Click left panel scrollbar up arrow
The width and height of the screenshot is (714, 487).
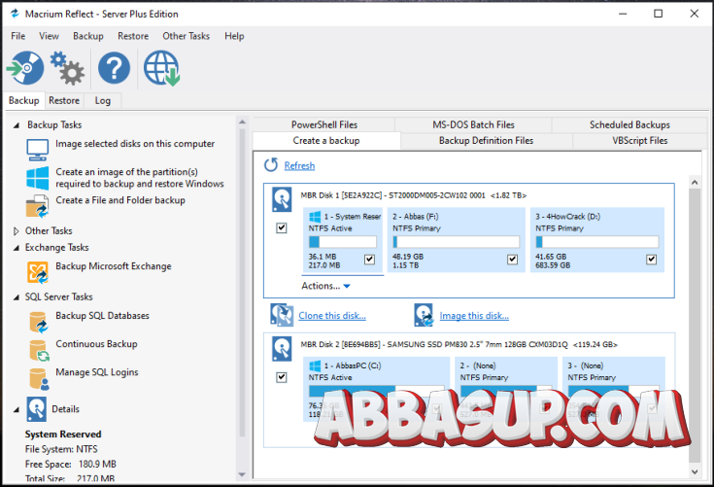click(x=242, y=122)
